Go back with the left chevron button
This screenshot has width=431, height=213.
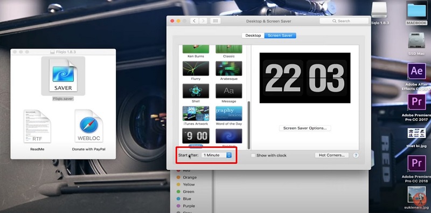pyautogui.click(x=194, y=21)
